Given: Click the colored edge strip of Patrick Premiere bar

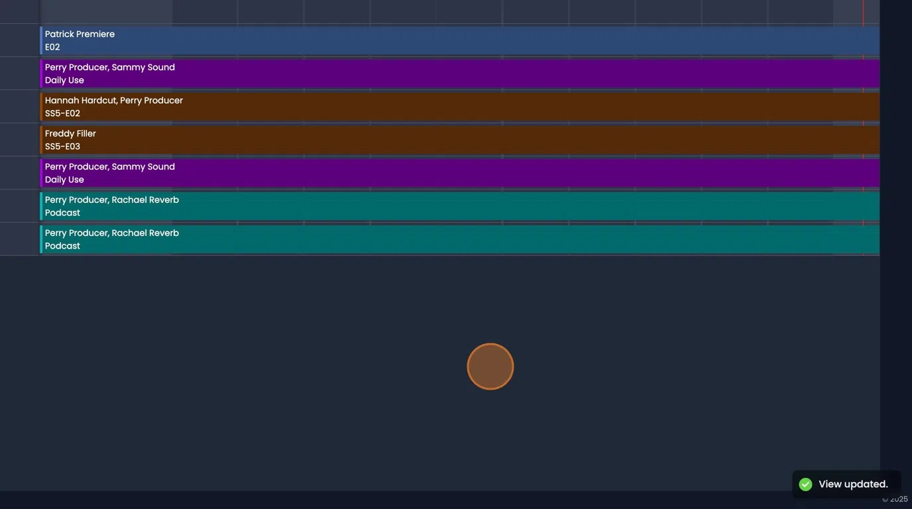Looking at the screenshot, I should pos(40,40).
